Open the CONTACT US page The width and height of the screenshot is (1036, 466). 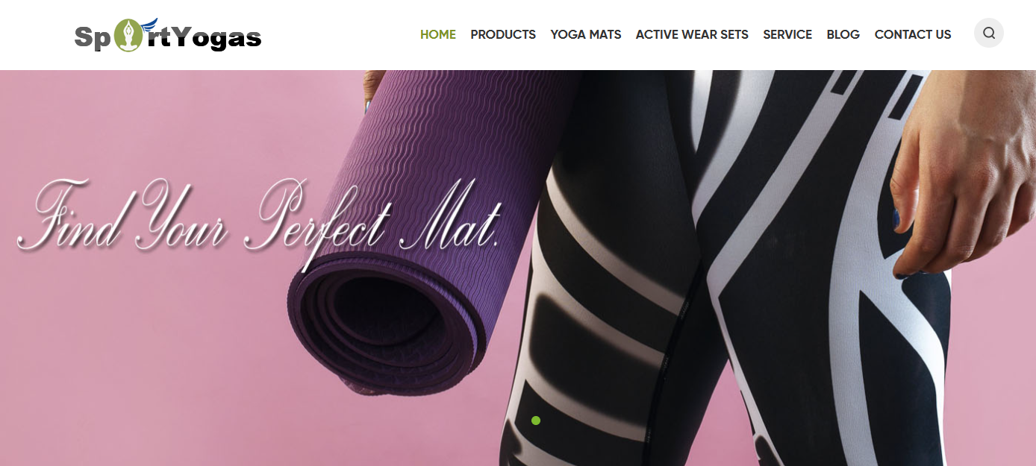coord(913,34)
